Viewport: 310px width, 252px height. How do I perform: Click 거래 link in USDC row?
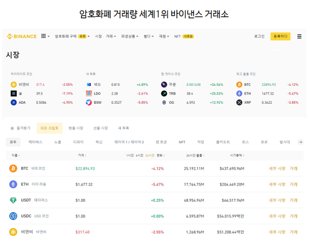[x=293, y=216]
